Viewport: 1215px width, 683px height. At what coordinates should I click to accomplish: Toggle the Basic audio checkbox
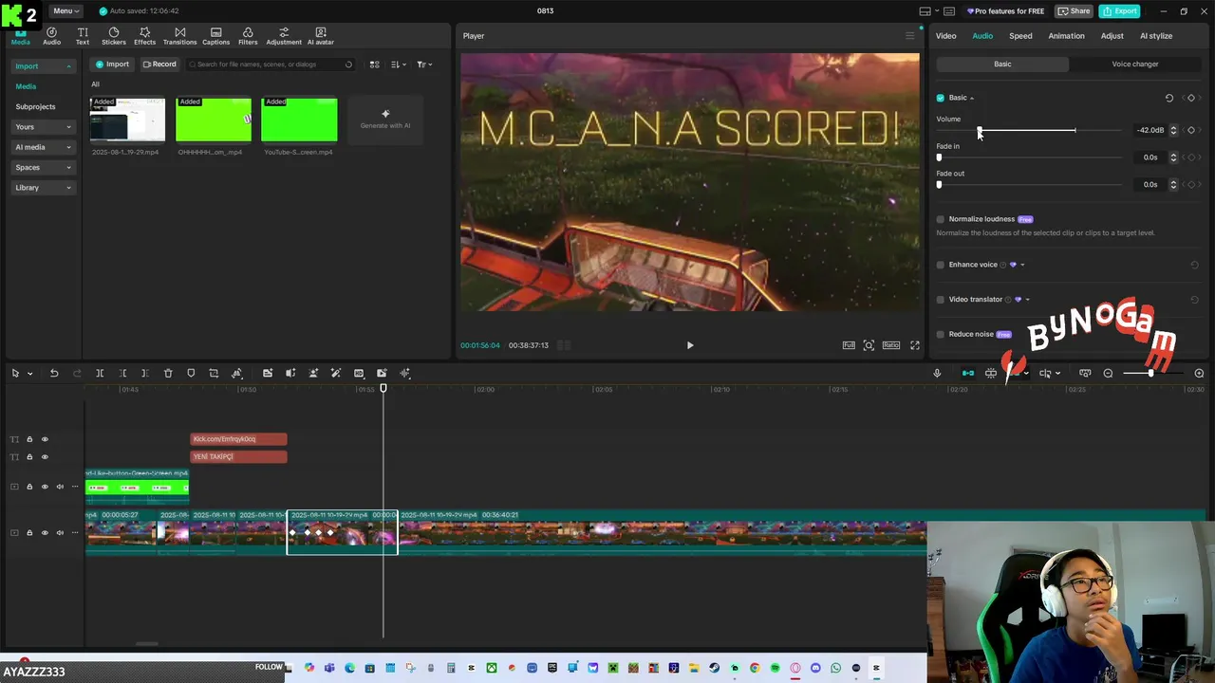click(941, 98)
